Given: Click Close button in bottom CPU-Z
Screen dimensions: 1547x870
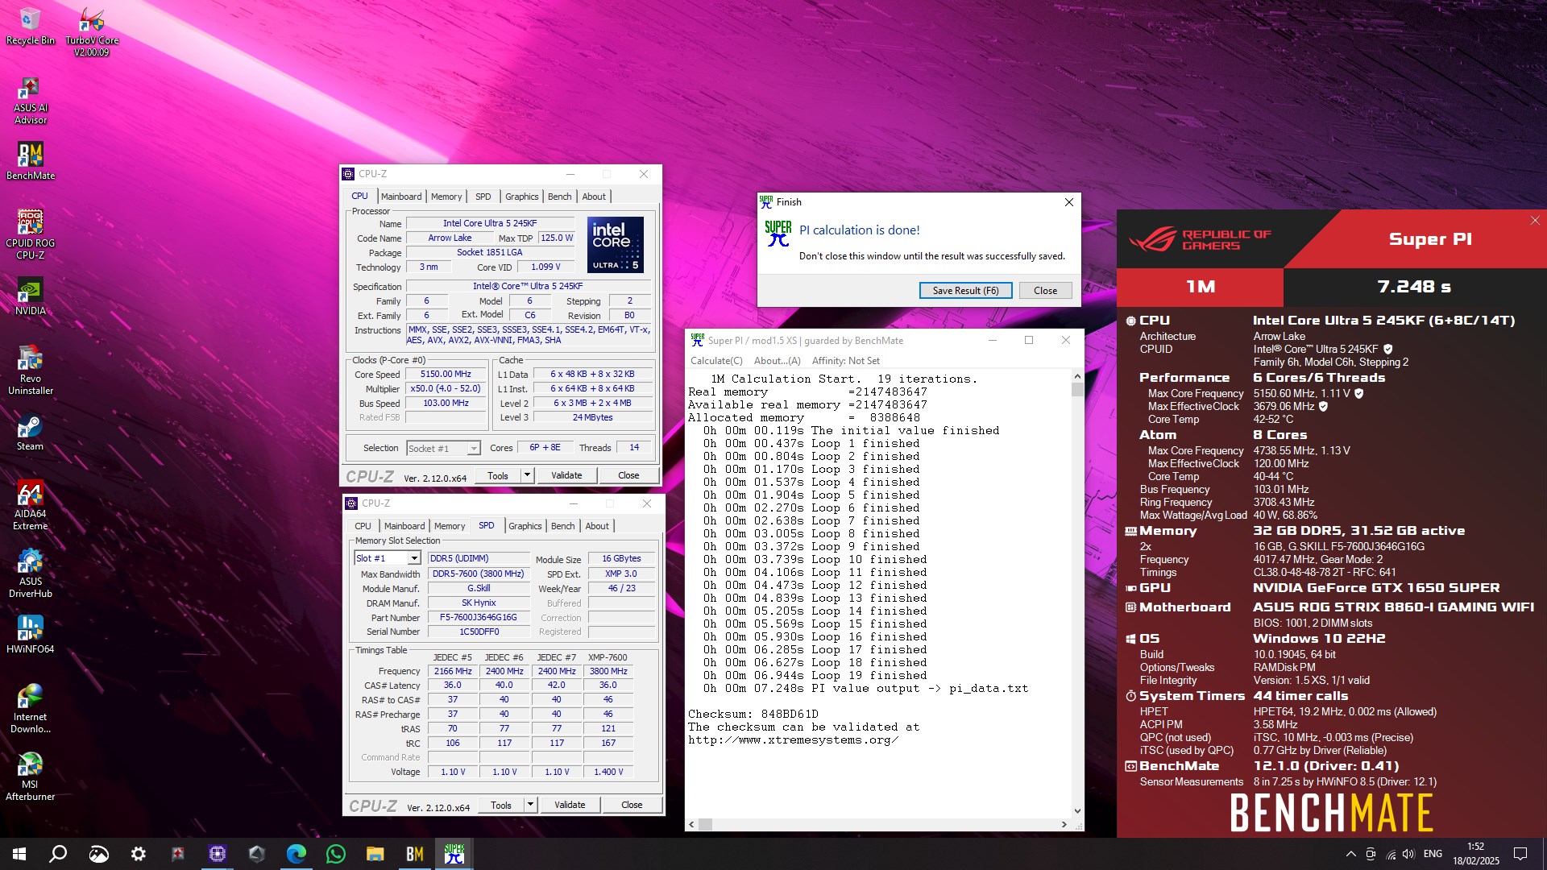Looking at the screenshot, I should (632, 805).
